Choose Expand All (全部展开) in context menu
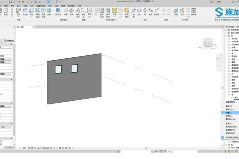239x159 pixels. point(230,130)
